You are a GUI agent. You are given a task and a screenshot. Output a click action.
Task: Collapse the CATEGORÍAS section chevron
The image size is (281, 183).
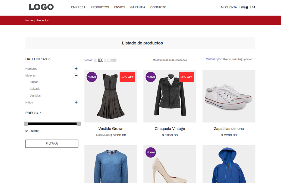(x=49, y=59)
